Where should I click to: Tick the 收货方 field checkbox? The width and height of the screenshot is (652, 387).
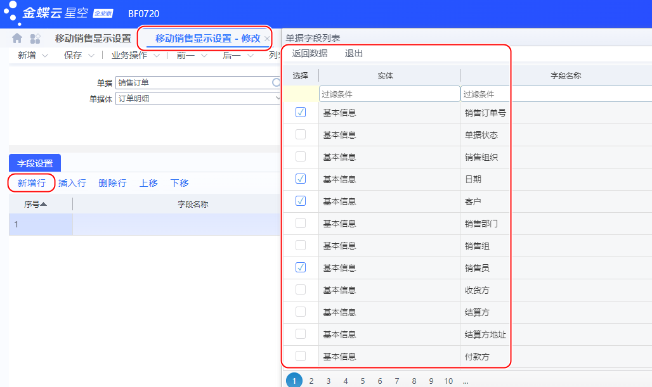[x=301, y=289]
